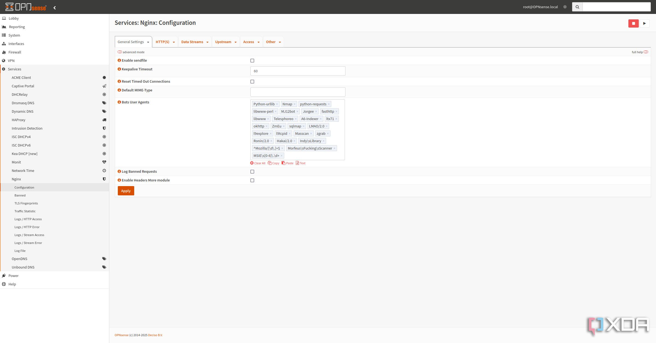
Task: Click the collapse sidebar arrow icon
Action: 55,7
